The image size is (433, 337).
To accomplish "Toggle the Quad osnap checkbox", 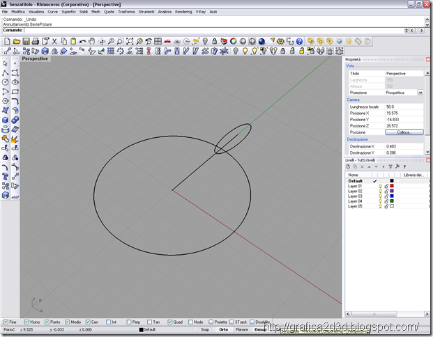I will 170,322.
